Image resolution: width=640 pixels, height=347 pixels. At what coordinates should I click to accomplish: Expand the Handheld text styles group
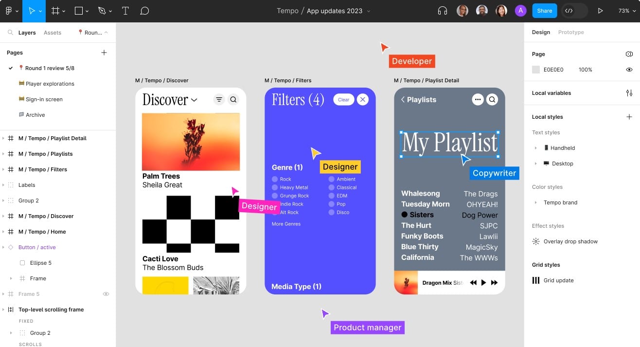coord(536,148)
